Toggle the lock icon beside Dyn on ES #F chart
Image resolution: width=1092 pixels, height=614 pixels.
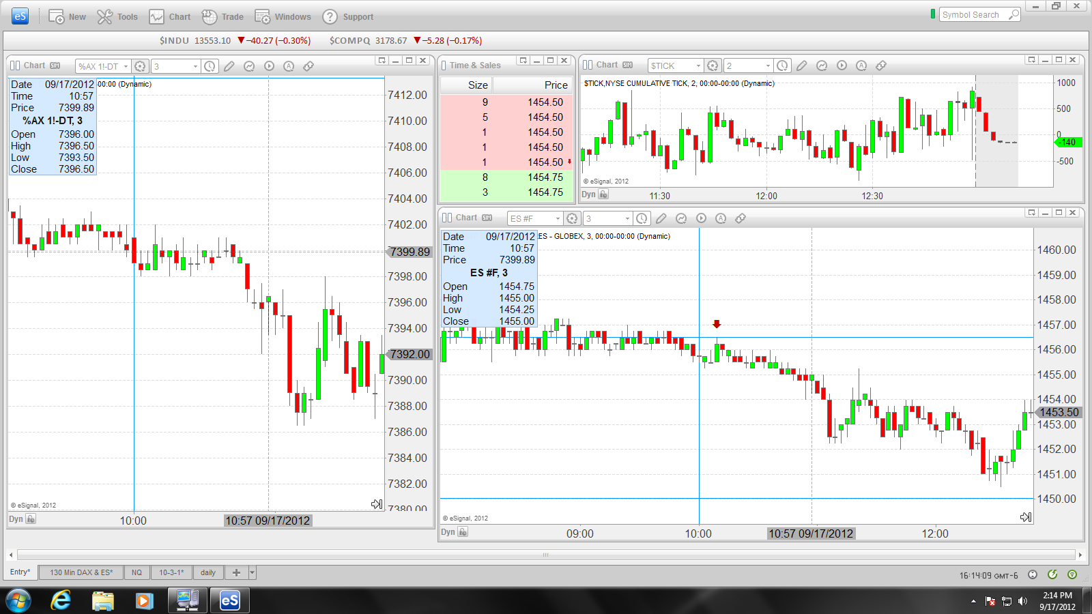[463, 532]
